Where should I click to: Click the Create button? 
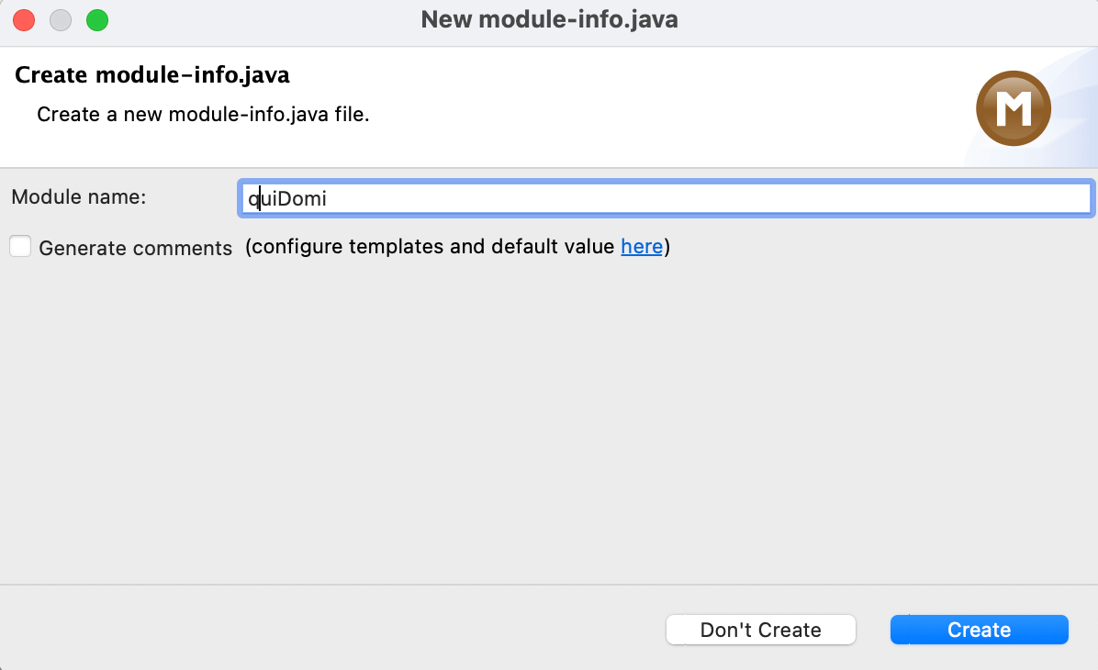tap(979, 630)
